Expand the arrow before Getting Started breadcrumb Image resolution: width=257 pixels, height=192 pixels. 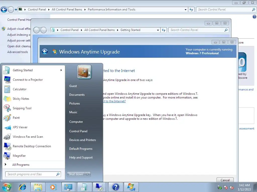(x=117, y=30)
